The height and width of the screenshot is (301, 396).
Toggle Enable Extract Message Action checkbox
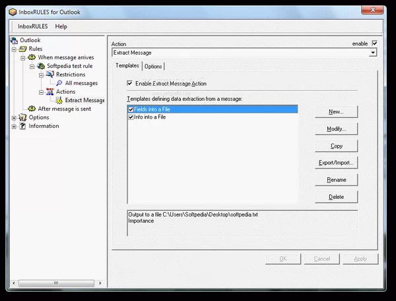129,83
